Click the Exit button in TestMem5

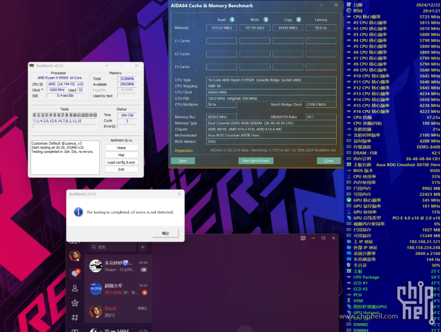121,169
